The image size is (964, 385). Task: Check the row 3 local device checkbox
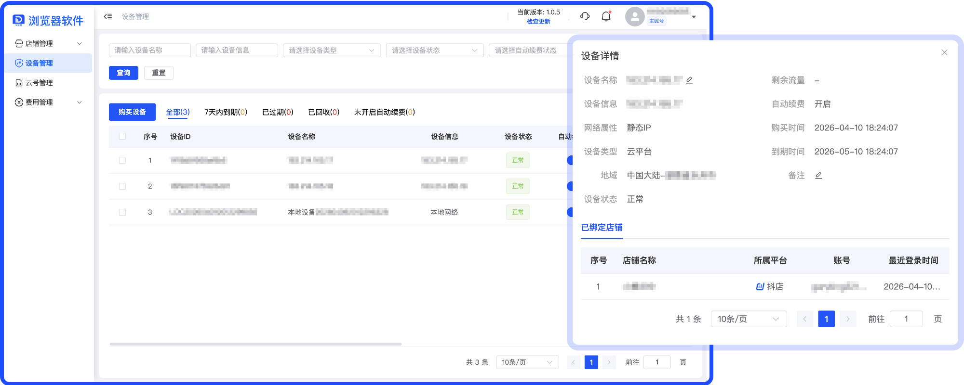tap(122, 212)
